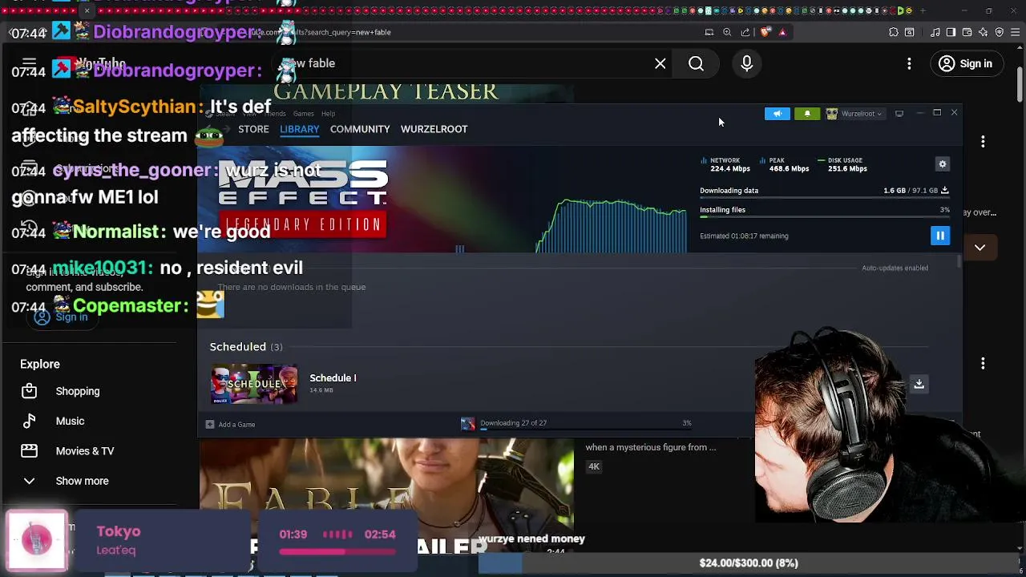Click the Downloading data progress bar
This screenshot has height=577, width=1026.
[824, 197]
